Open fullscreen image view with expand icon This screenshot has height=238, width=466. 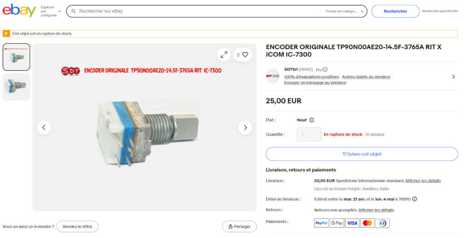224,55
